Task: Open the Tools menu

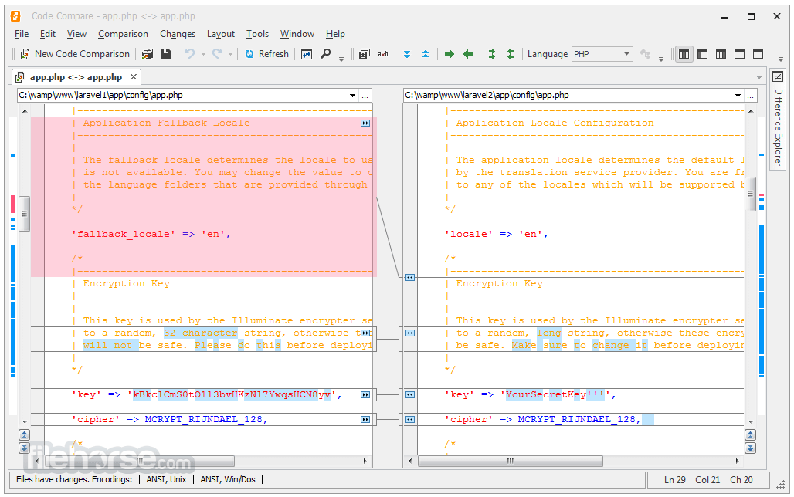Action: click(257, 34)
